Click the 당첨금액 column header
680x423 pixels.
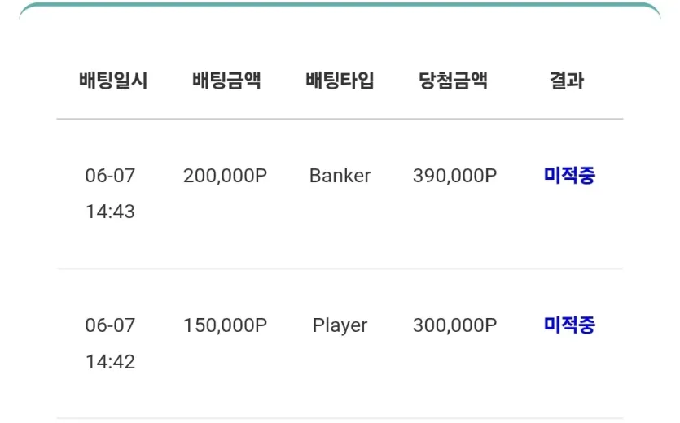pos(453,81)
